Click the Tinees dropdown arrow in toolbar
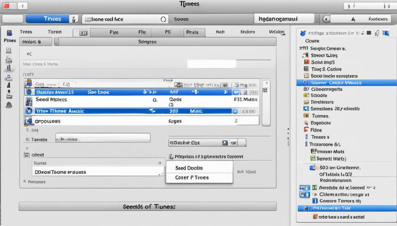The image size is (397, 226). 74,19
